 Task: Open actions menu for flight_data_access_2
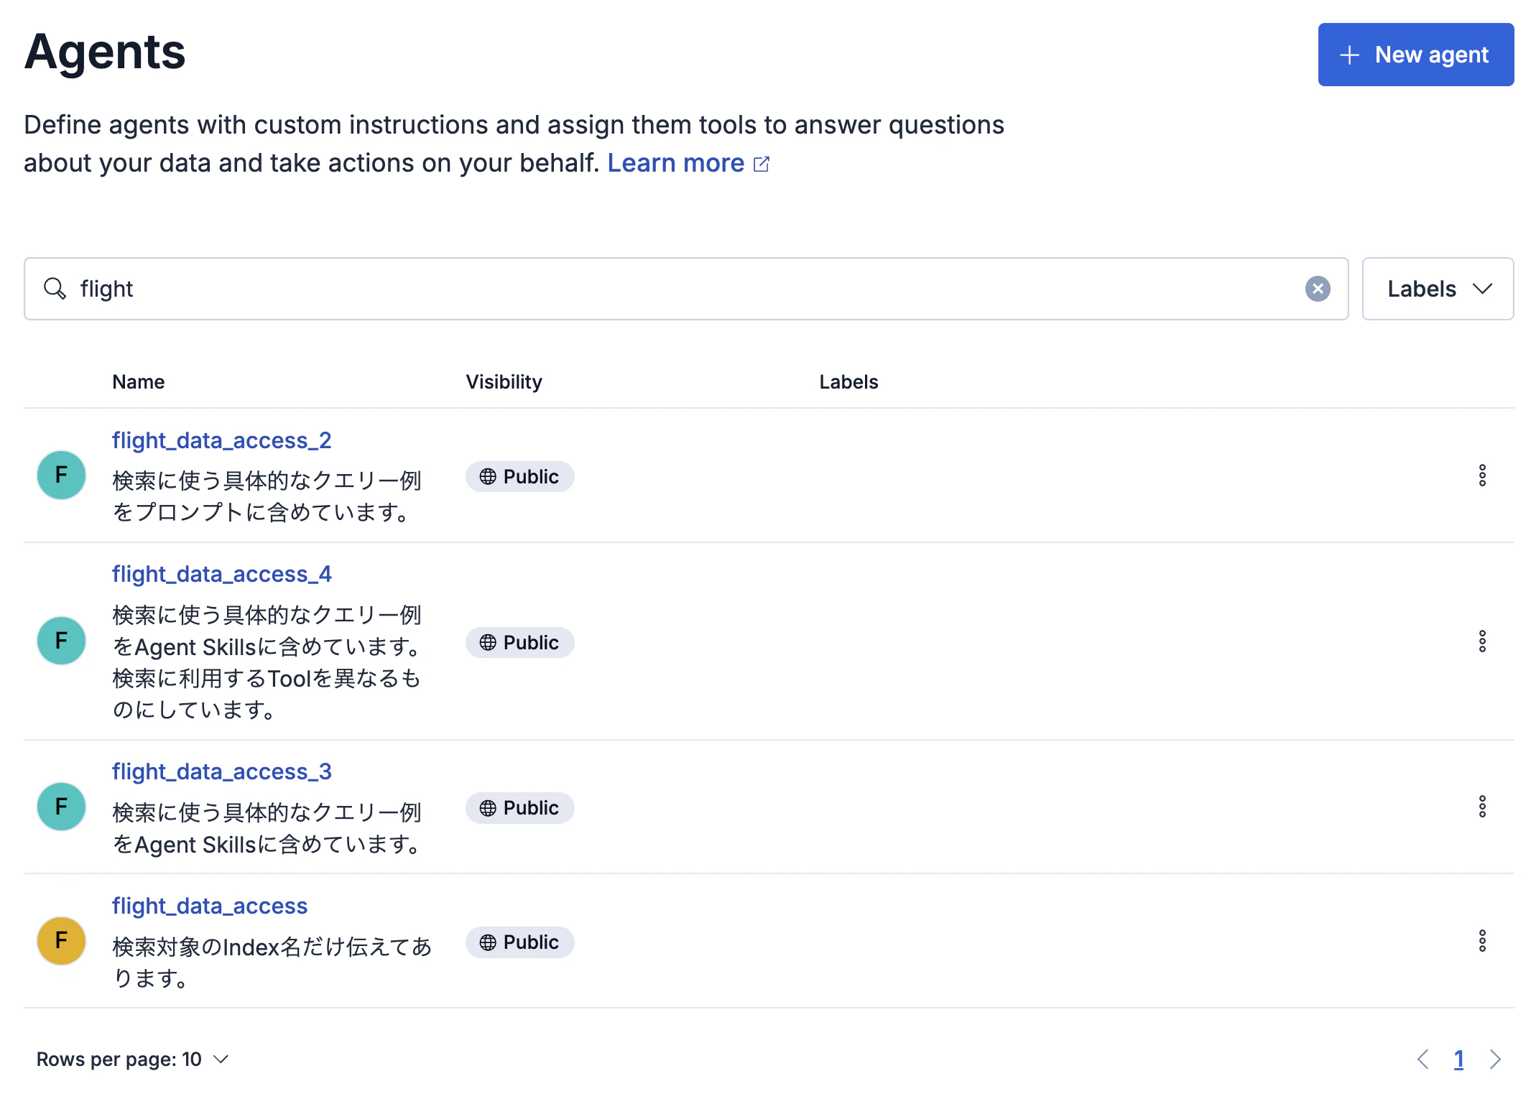tap(1481, 476)
